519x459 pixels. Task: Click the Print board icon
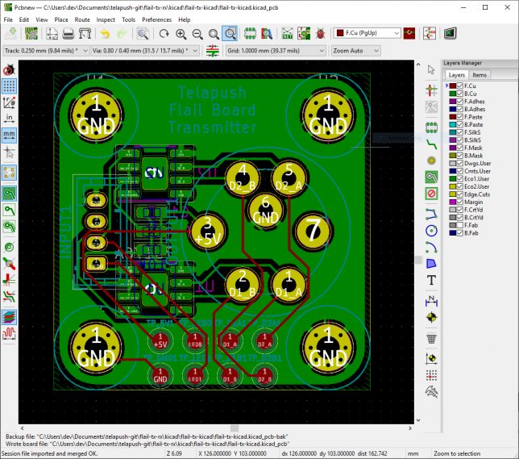[x=69, y=33]
